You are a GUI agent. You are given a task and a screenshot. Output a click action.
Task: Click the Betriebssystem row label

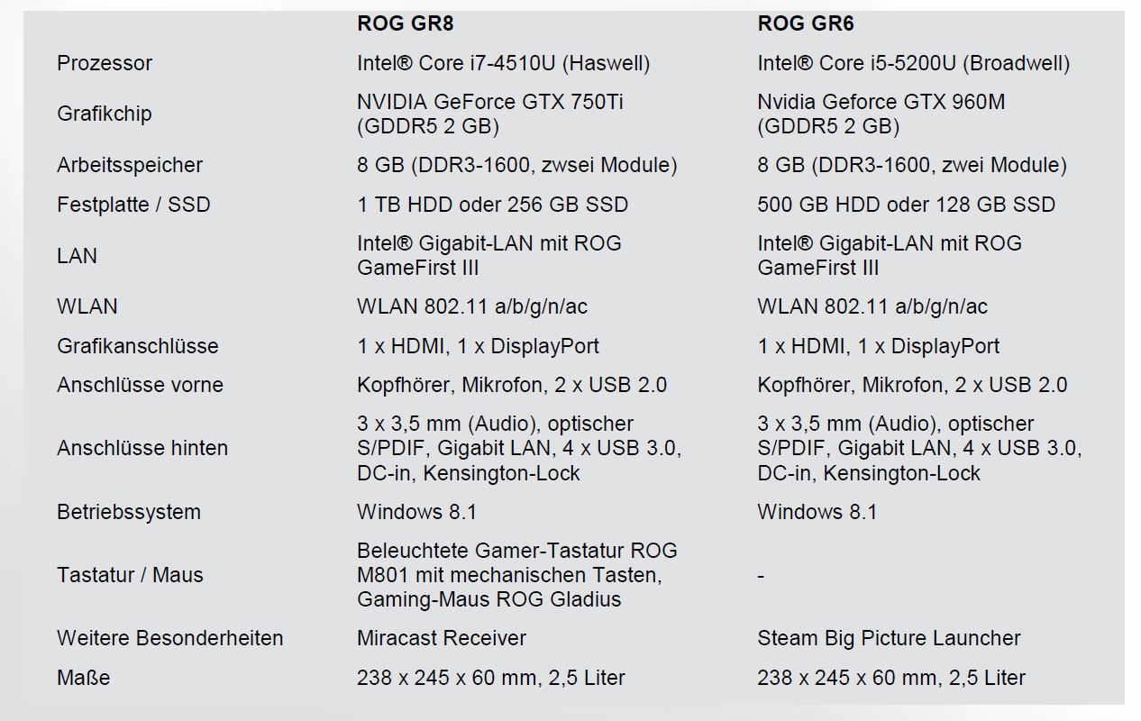129,512
